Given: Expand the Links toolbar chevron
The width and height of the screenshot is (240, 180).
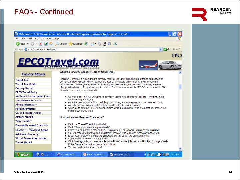Looking at the screenshot, I should [180, 49].
